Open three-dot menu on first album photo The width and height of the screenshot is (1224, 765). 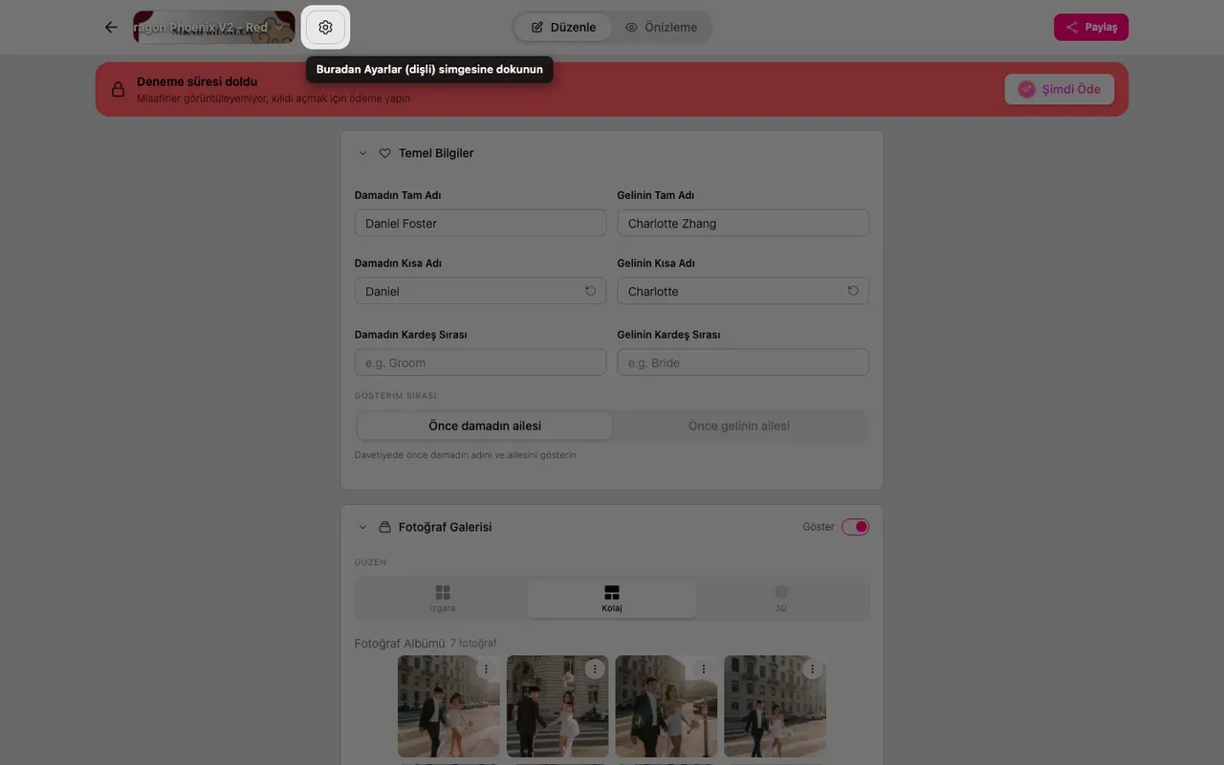point(486,669)
